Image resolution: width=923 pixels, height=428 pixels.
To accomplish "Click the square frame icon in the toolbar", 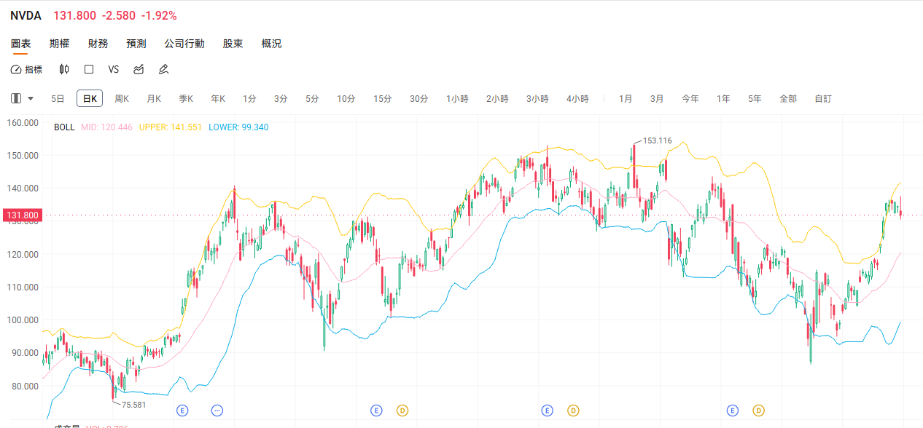I will 89,69.
